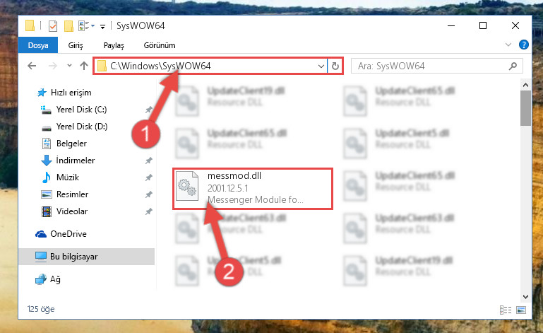Navigate up one folder level
The width and height of the screenshot is (543, 333).
click(x=84, y=66)
